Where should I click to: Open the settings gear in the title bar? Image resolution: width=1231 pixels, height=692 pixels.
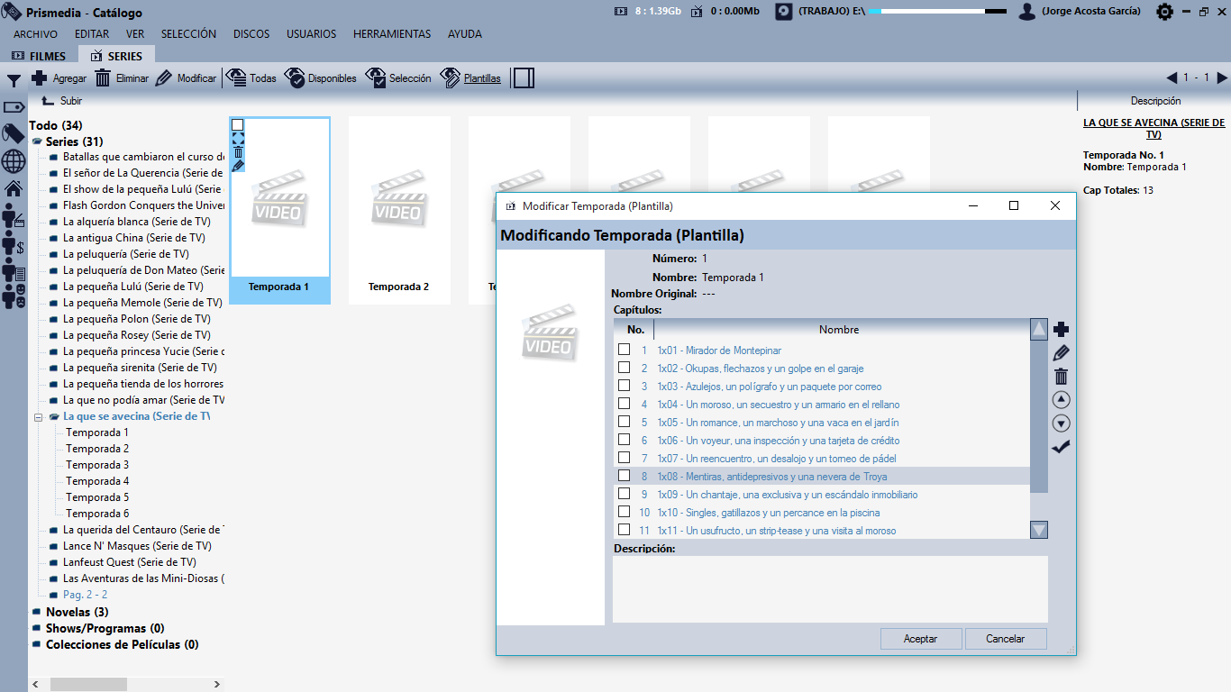pos(1164,12)
